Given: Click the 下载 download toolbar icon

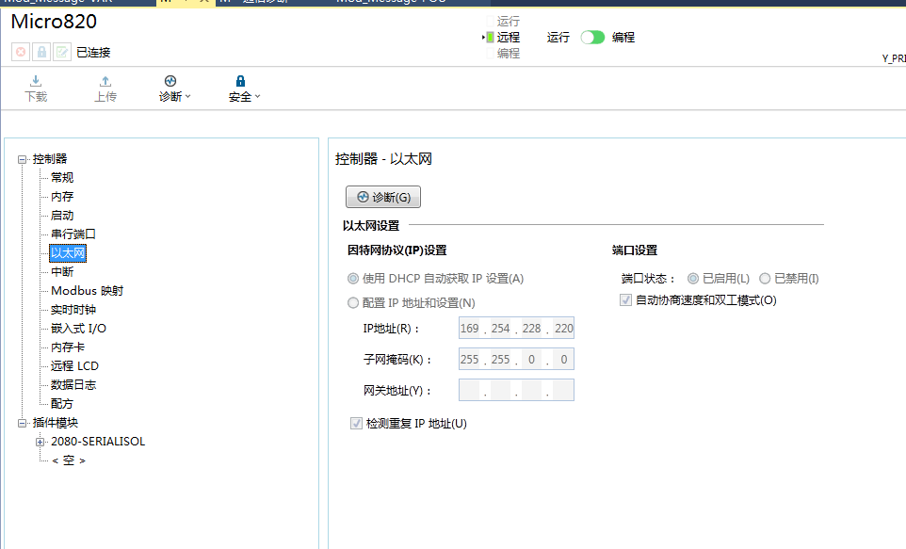Looking at the screenshot, I should [x=36, y=89].
